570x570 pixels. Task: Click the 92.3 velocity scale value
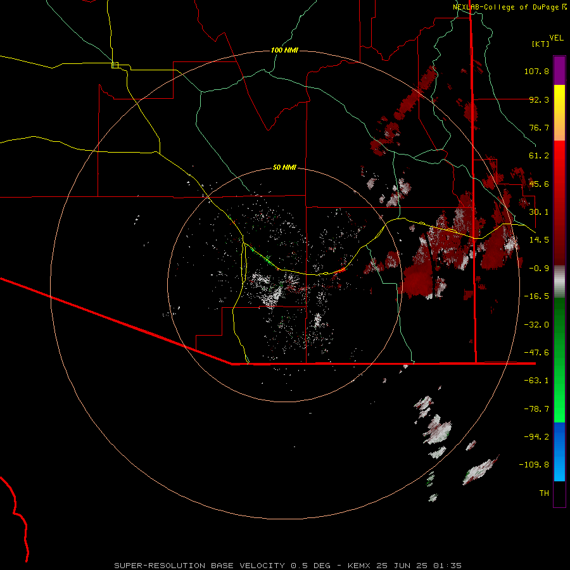pos(539,99)
